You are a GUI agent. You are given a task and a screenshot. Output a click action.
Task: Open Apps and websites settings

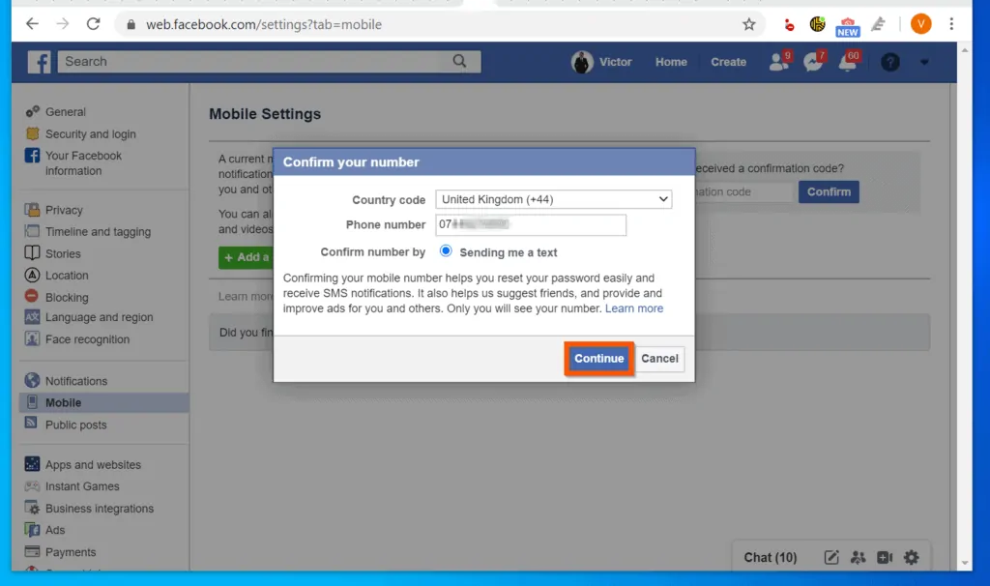coord(93,464)
